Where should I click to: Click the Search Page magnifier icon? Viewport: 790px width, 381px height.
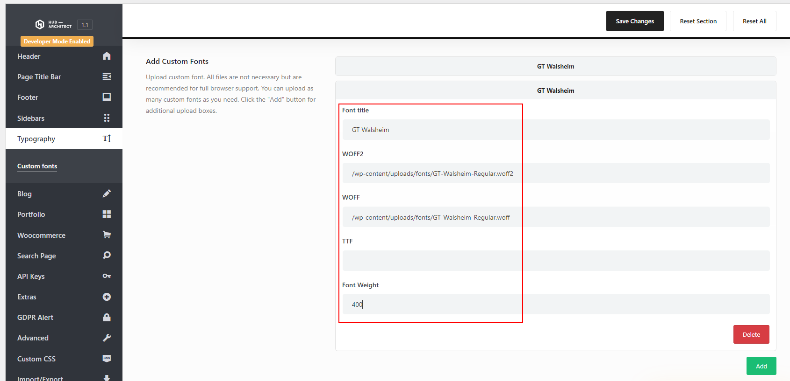(107, 256)
